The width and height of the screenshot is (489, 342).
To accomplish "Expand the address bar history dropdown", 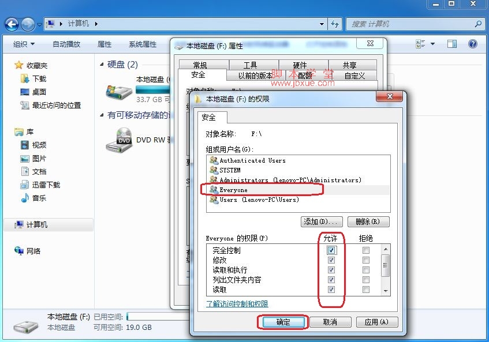I will click(322, 24).
